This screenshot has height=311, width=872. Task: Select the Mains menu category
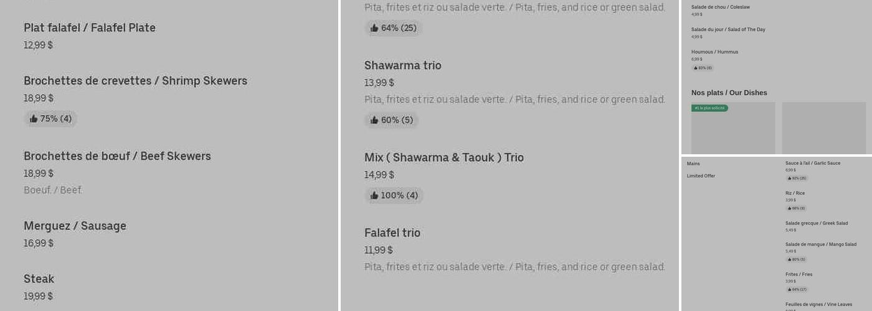click(693, 164)
